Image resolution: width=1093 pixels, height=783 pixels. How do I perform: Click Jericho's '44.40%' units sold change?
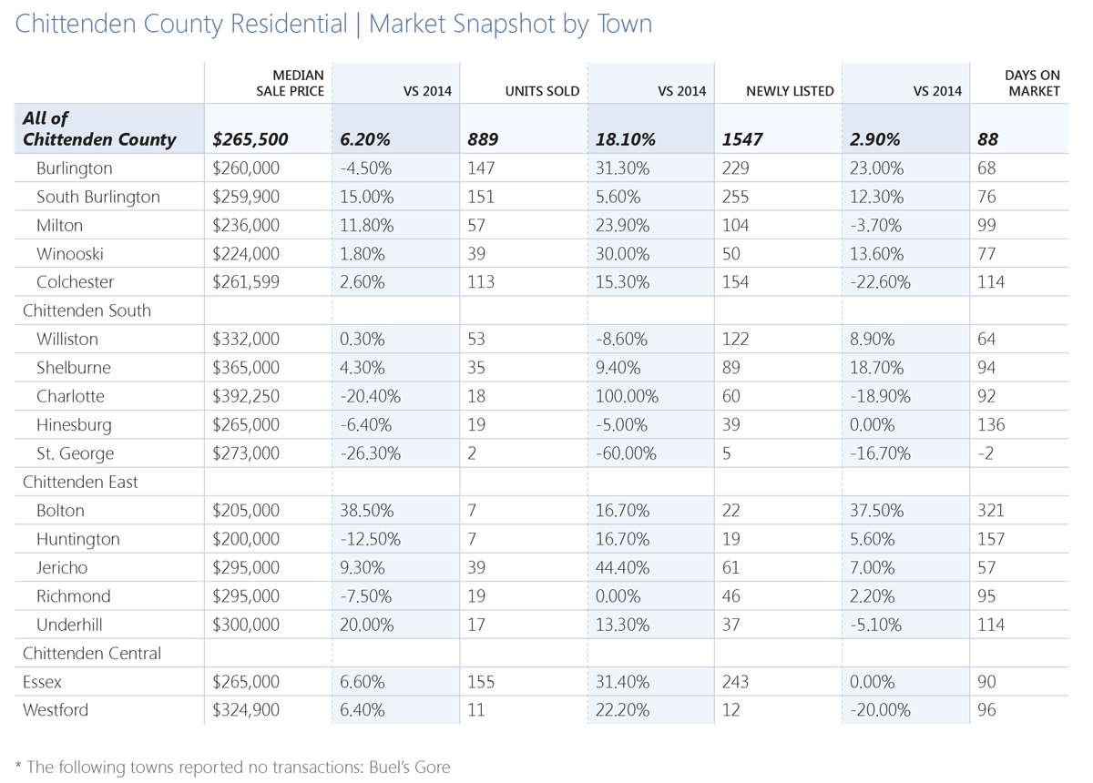tap(622, 567)
